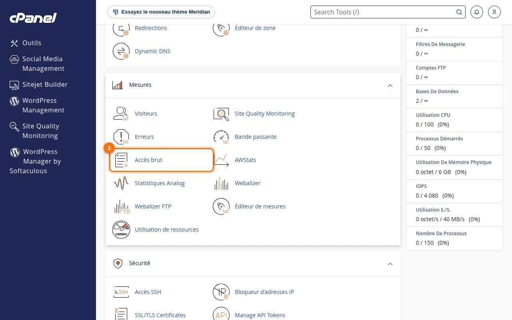Click the Accès SSH terminal icon

pos(121,292)
